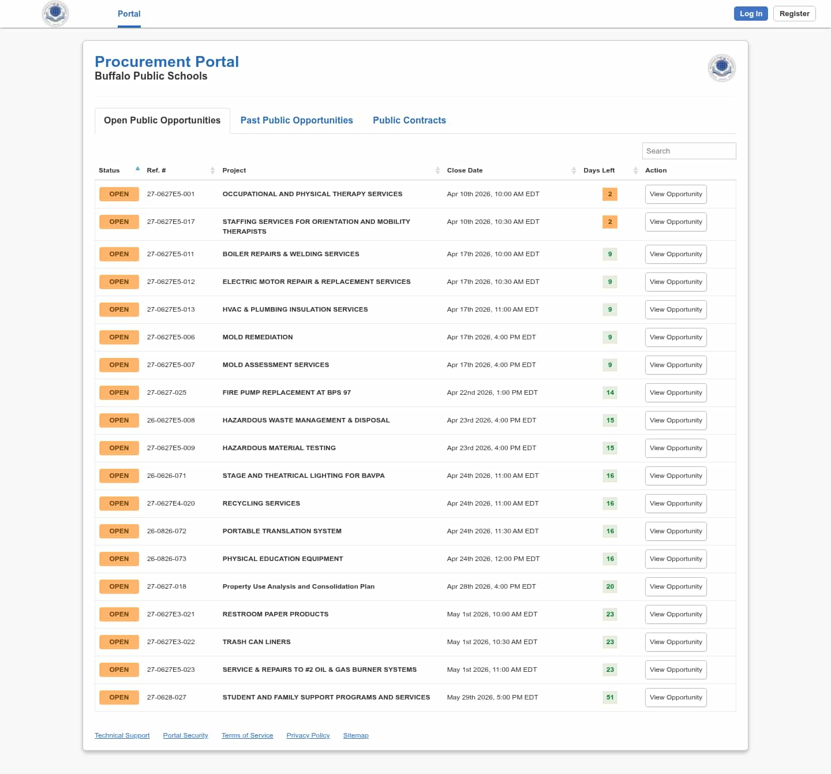The height and width of the screenshot is (774, 831).
Task: Sort by Close Date column arrows
Action: (574, 170)
